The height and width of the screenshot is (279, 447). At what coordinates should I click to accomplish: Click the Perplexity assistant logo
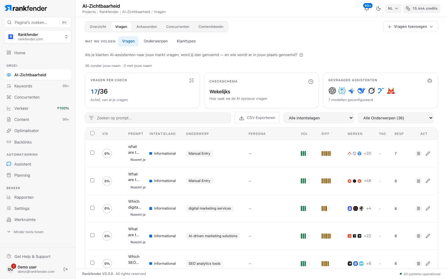(x=342, y=91)
